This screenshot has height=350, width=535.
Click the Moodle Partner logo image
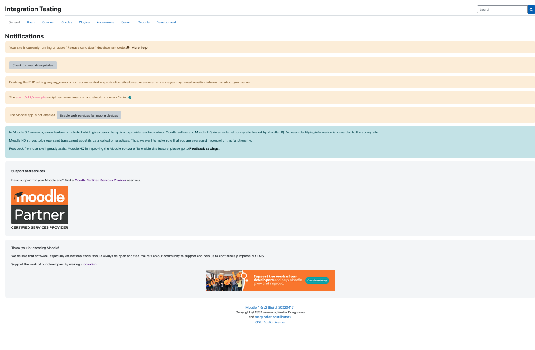pyautogui.click(x=40, y=208)
